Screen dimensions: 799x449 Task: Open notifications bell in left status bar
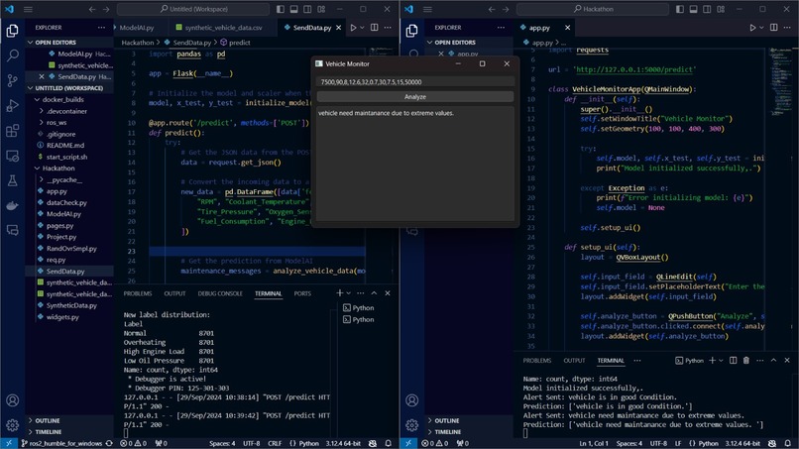point(389,443)
